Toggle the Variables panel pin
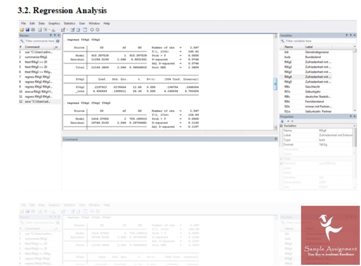 tap(351, 35)
